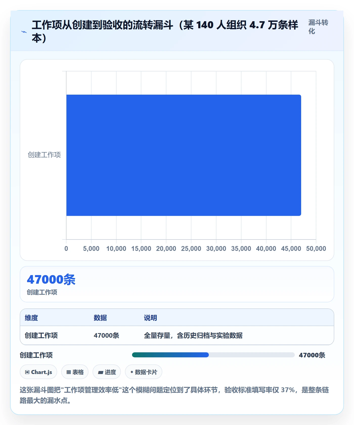Click the Chart.js chip

(x=38, y=372)
